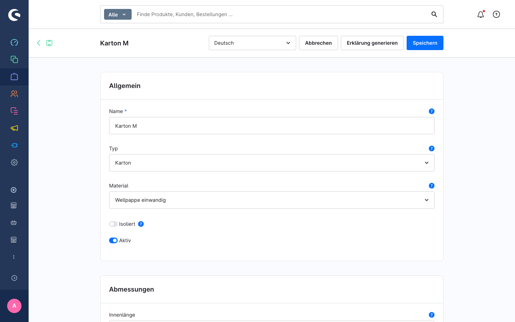The height and width of the screenshot is (322, 515).
Task: Show help tooltip for the Material field
Action: (432, 186)
